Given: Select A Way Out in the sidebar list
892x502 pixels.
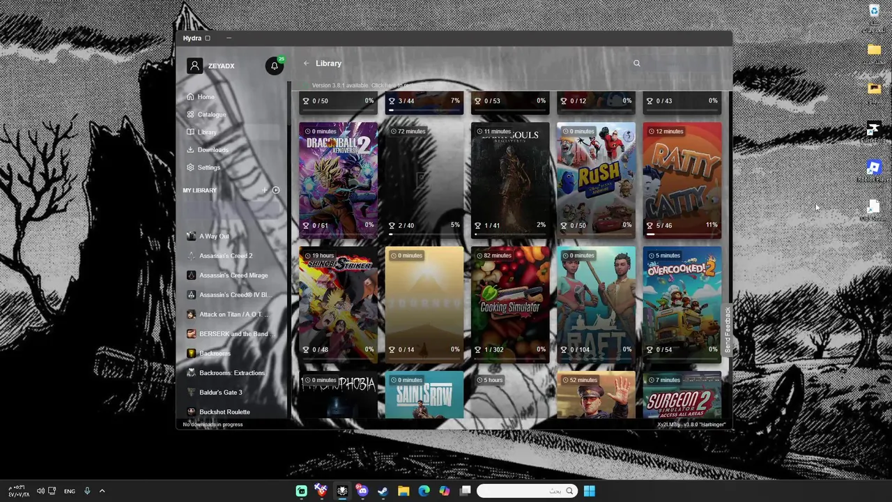Looking at the screenshot, I should [x=232, y=236].
